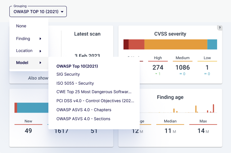Click the New findings count 49
Image resolution: width=231 pixels, height=153 pixels.
28,131
